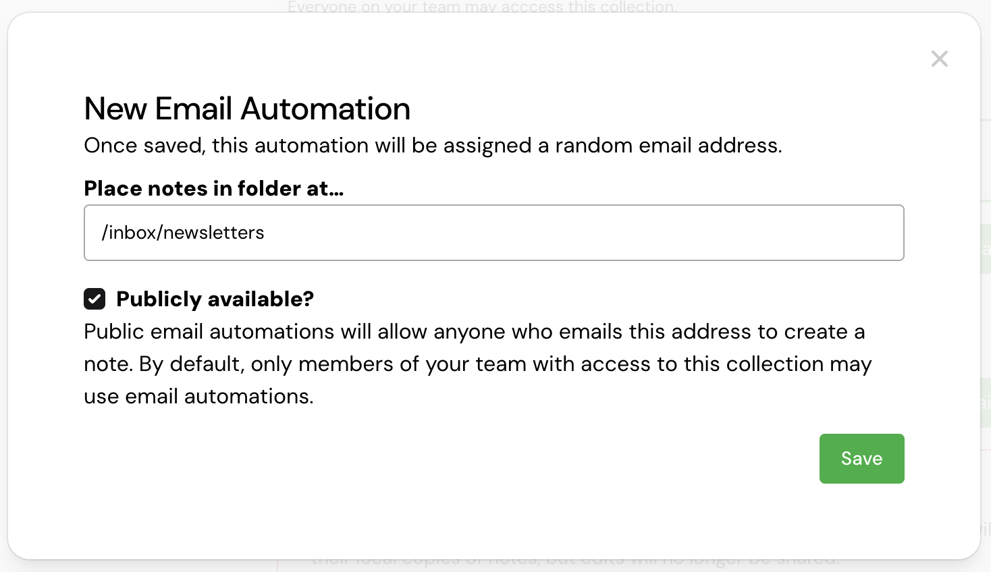
Task: Click the public automations explanation paragraph
Action: (x=473, y=364)
